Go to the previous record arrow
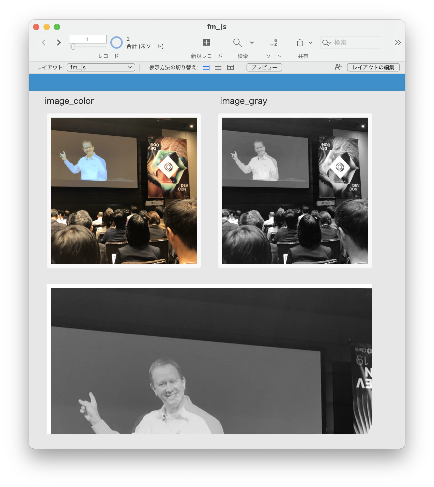The image size is (434, 487). [44, 42]
